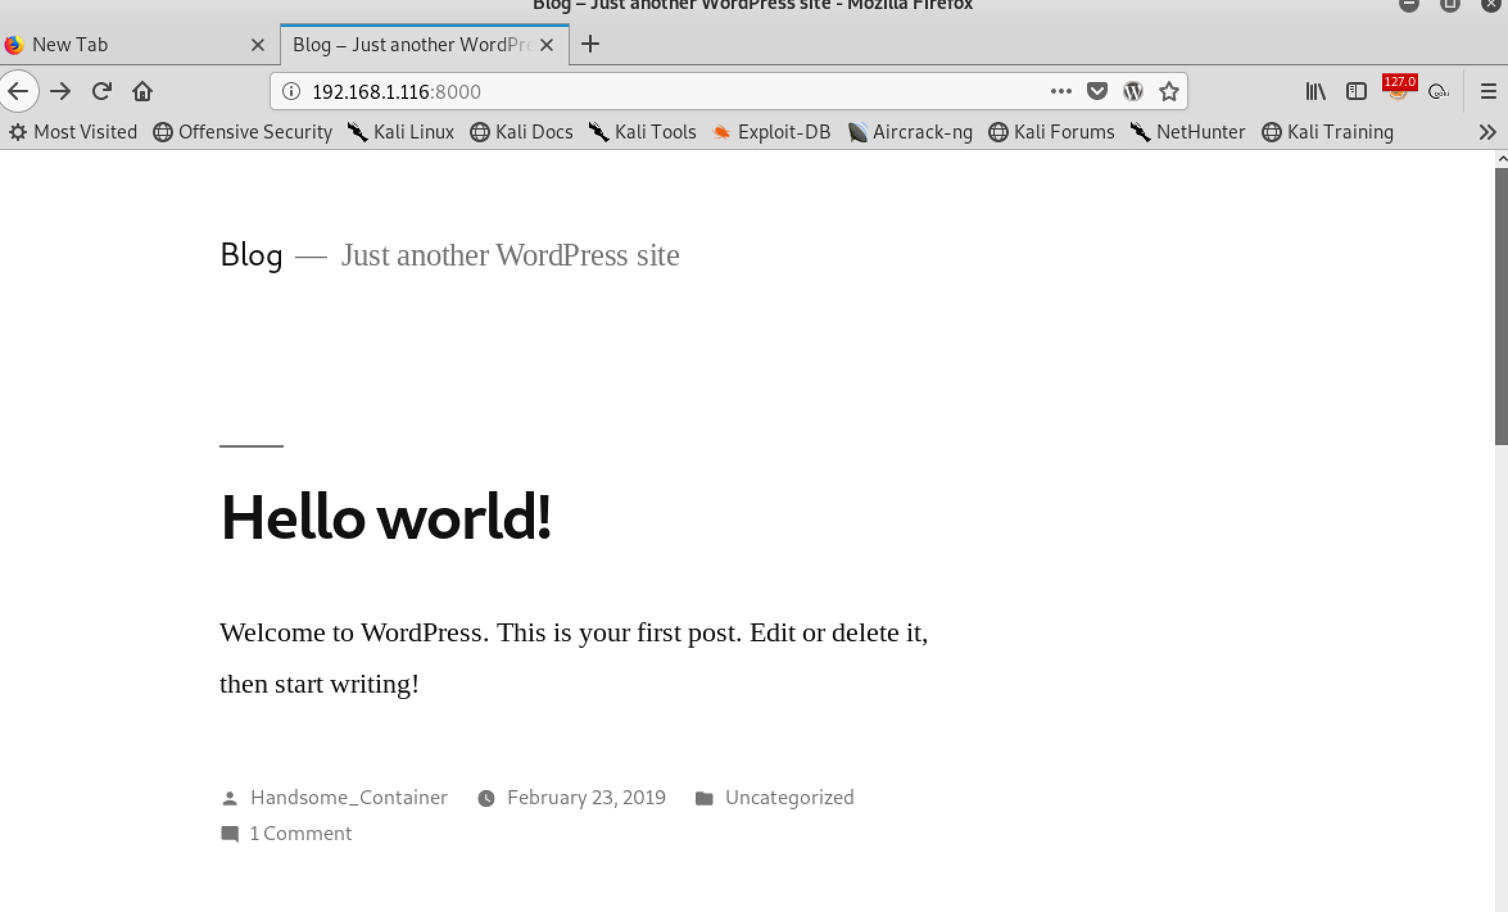Go back to the previous page

pos(18,91)
